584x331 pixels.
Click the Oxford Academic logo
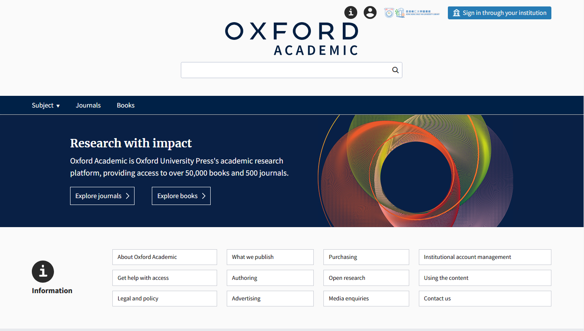pyautogui.click(x=292, y=39)
